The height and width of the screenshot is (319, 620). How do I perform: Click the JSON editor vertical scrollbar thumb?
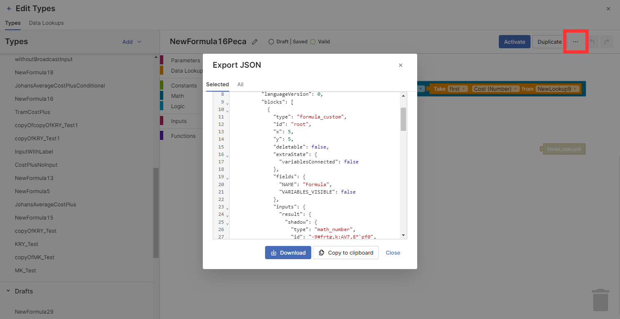click(403, 119)
